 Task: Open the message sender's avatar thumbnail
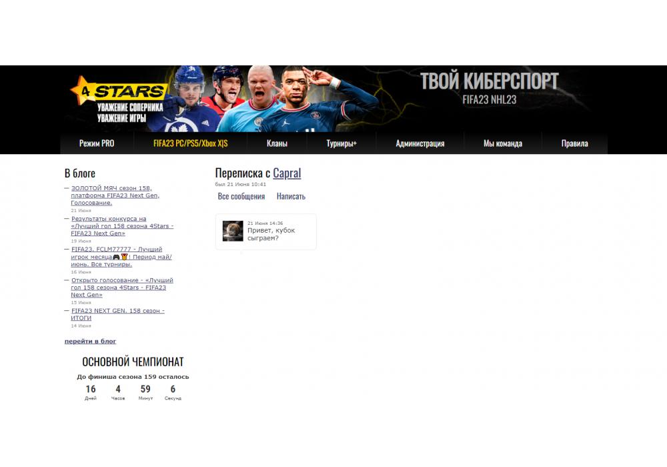(233, 231)
